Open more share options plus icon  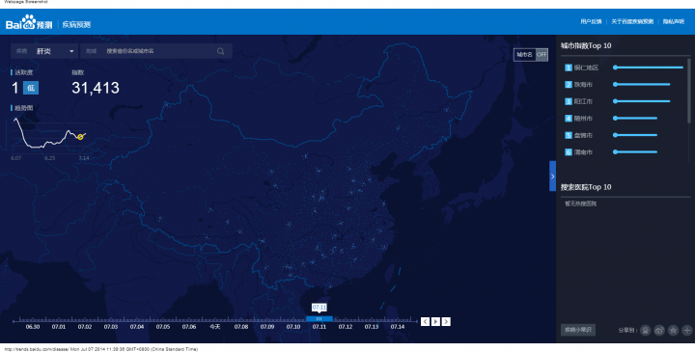click(x=686, y=330)
